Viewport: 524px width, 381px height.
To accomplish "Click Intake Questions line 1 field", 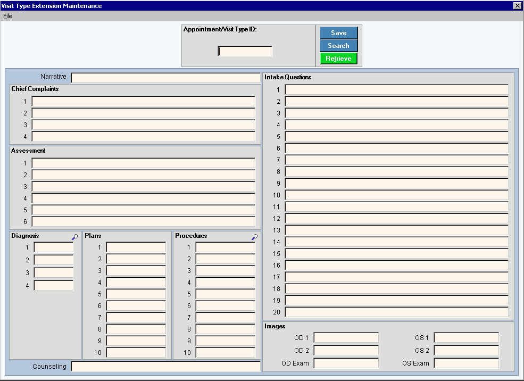I will pyautogui.click(x=396, y=89).
